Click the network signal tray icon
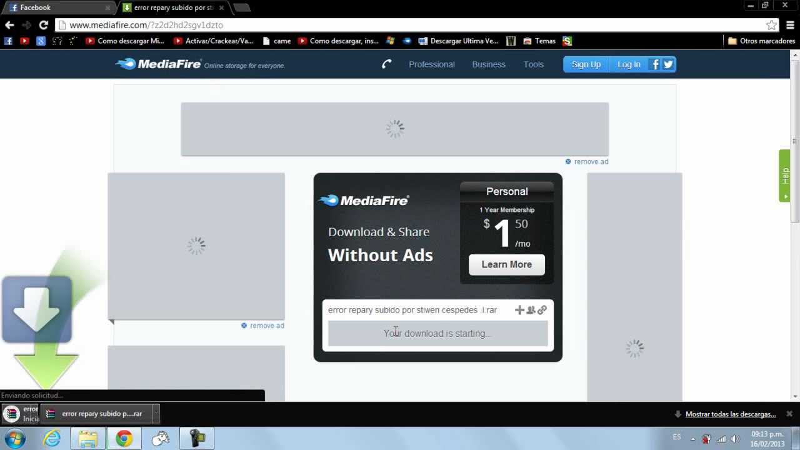 point(721,439)
